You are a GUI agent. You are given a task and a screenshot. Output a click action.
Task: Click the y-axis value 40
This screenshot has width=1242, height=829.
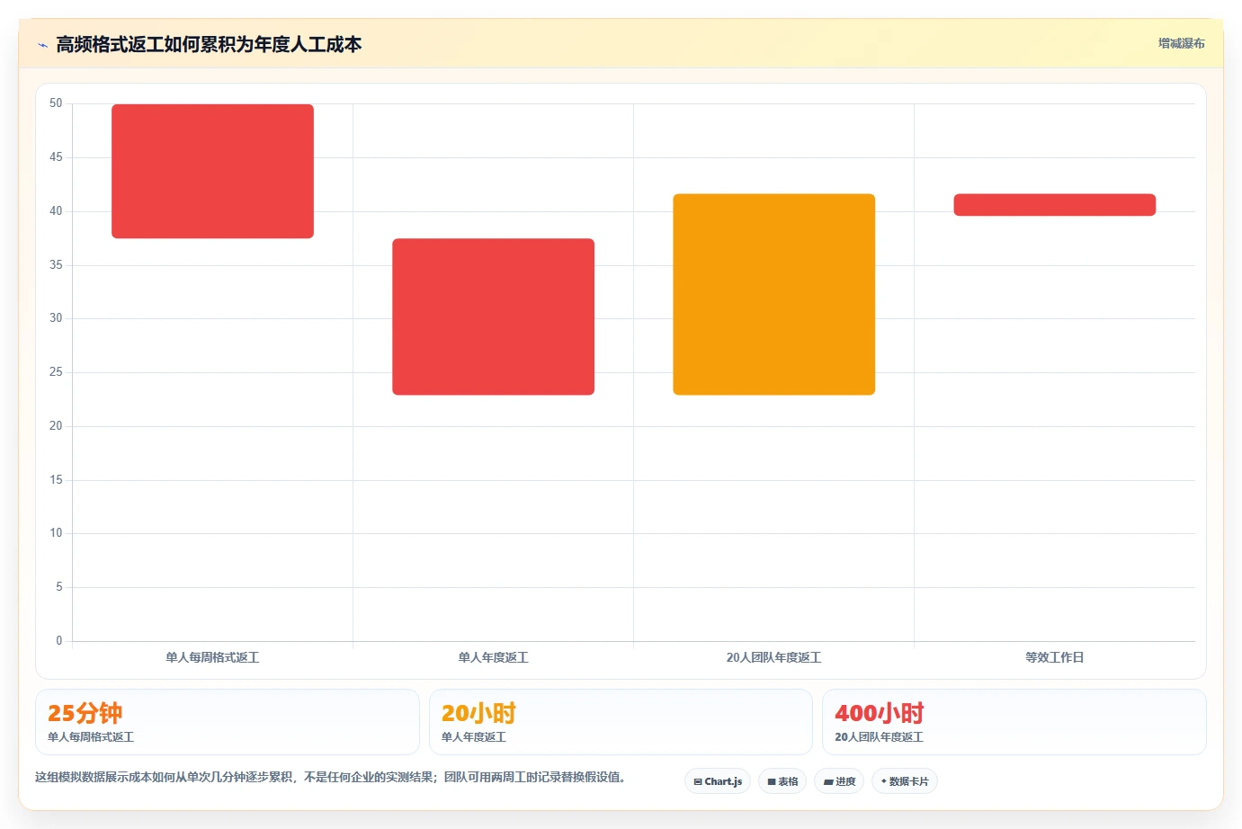pyautogui.click(x=56, y=211)
